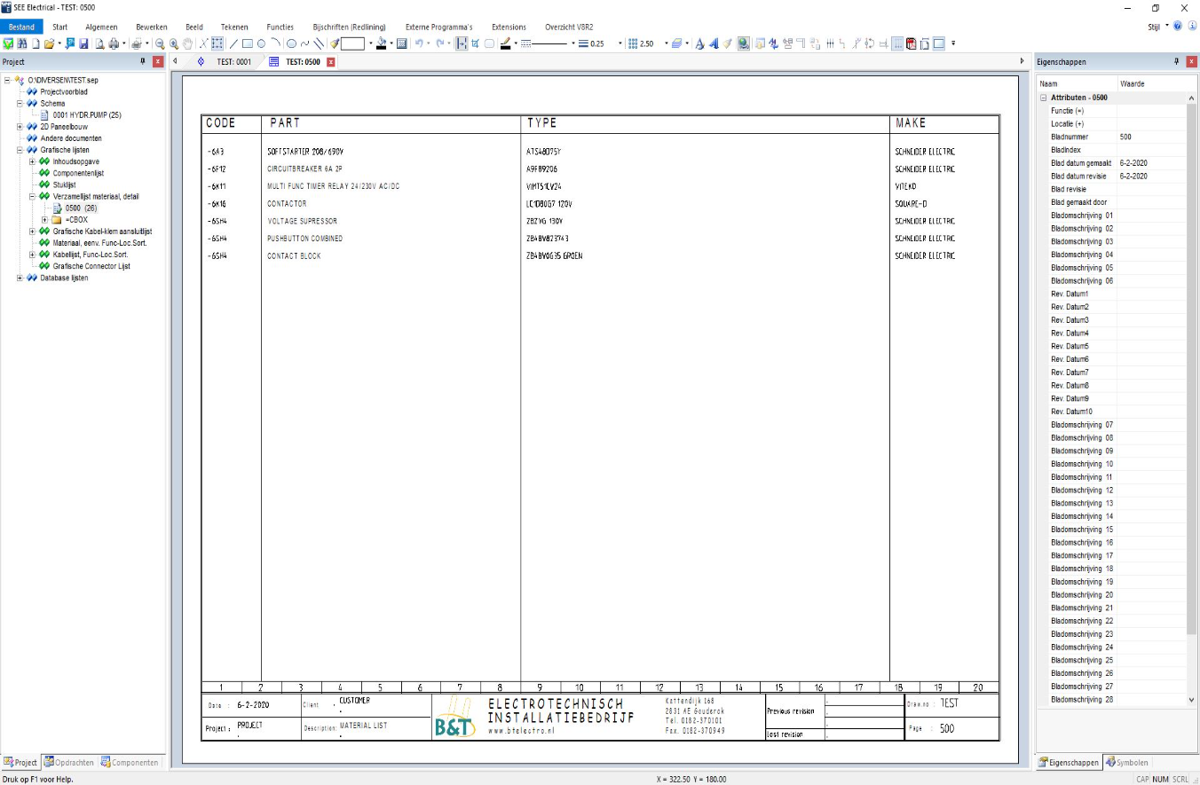Image resolution: width=1200 pixels, height=785 pixels.
Task: Expand the 2D Paneelbouw tree node
Action: (20, 127)
